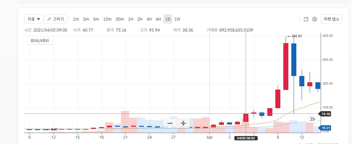352x144 pixels.
Task: Click the BNA/KRW symbol label
Action: click(x=40, y=41)
